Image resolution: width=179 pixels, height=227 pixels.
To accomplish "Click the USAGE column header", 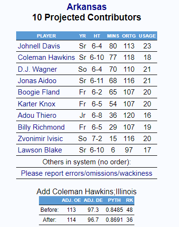I will [x=147, y=36].
